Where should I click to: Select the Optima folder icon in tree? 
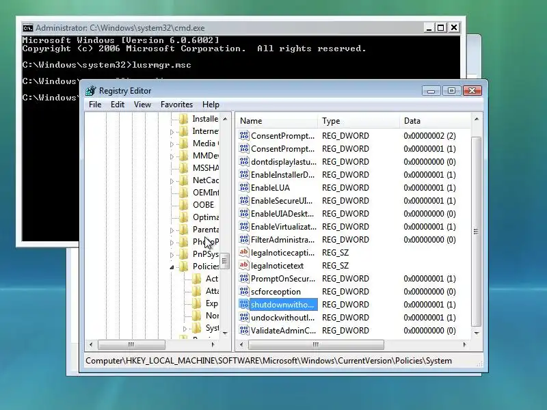(184, 217)
